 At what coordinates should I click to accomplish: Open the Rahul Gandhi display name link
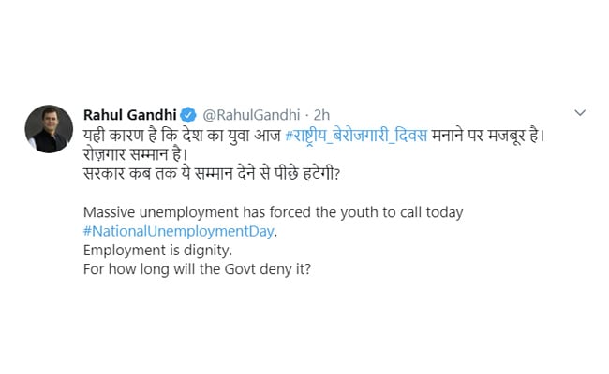(x=129, y=114)
